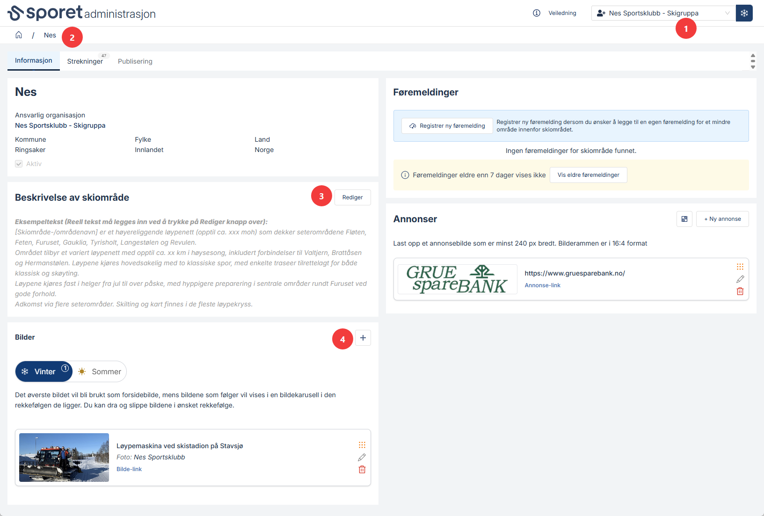Click the info icon by Føremeldinger eldre
Viewport: 764px width, 516px height.
(405, 175)
